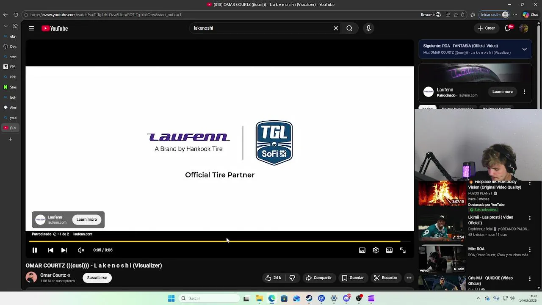
Task: Open player settings gear
Action: coord(376,250)
